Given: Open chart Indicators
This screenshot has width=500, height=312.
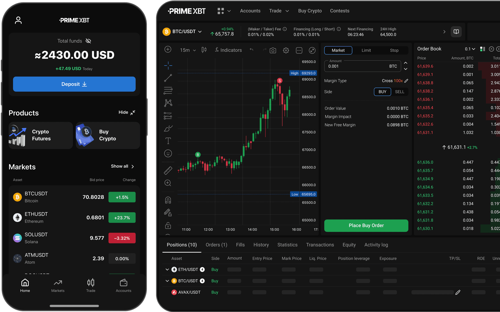Looking at the screenshot, I should tap(228, 50).
